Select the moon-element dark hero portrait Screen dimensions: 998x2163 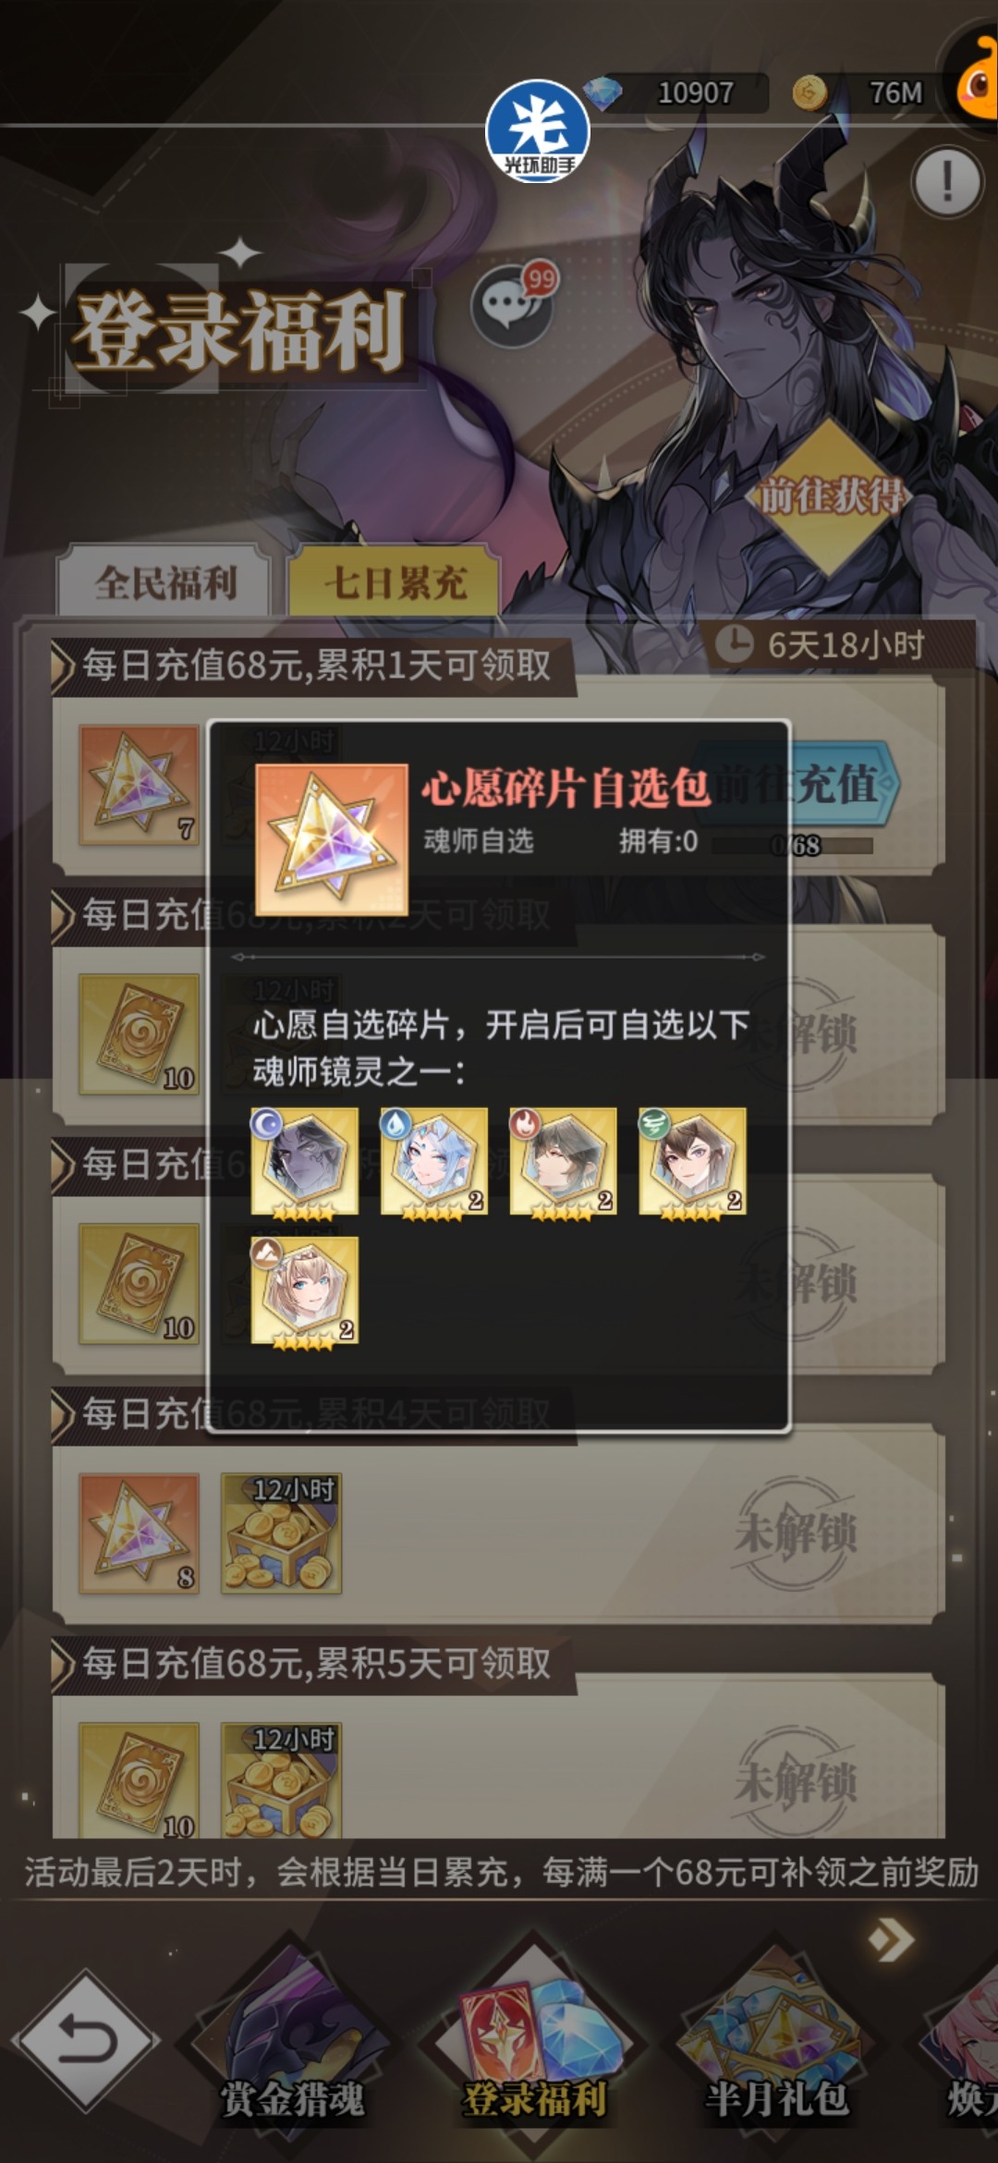pos(305,1161)
